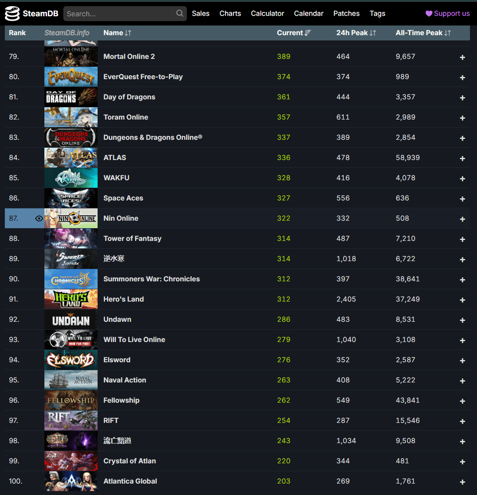The width and height of the screenshot is (477, 495).
Task: Expand the plus icon for EverQuest Free-to-Play
Action: point(462,77)
